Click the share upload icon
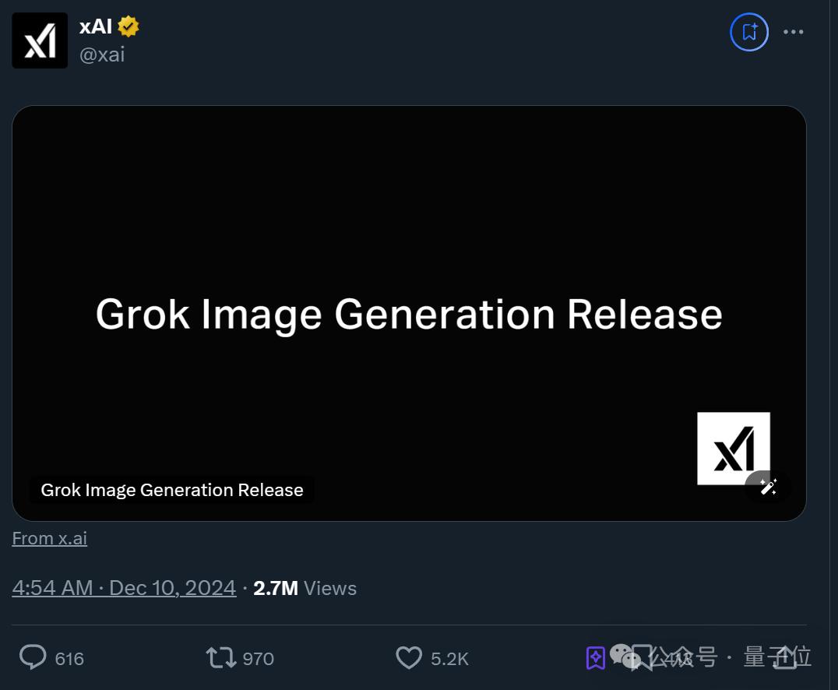The height and width of the screenshot is (690, 838). pyautogui.click(x=784, y=658)
